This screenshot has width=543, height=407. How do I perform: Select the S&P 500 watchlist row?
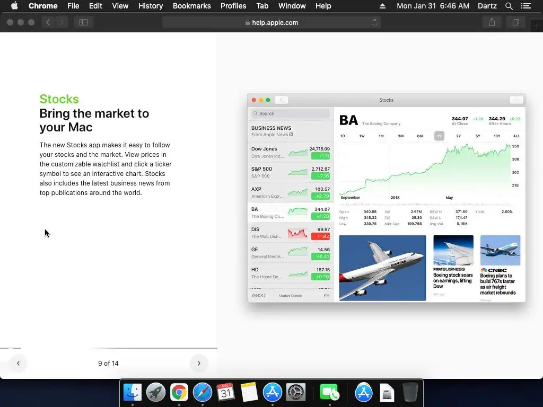point(291,172)
